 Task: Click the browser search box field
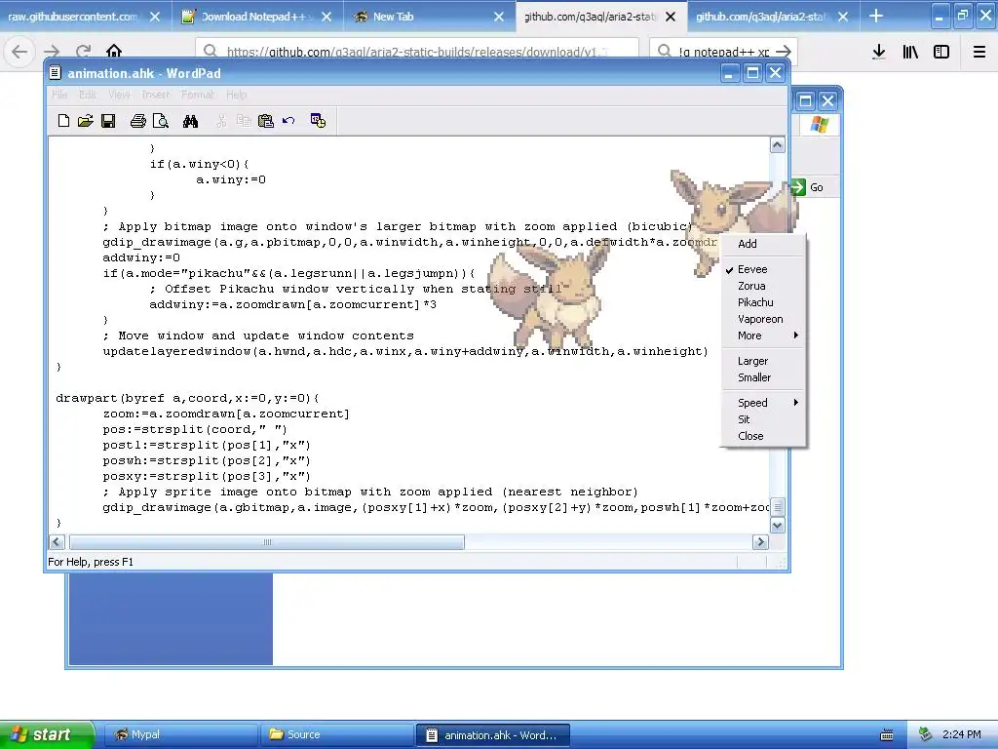[723, 52]
